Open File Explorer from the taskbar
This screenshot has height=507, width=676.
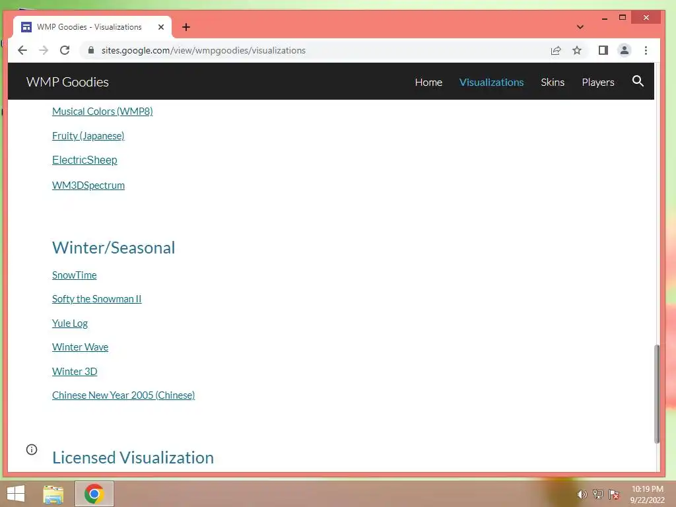click(x=53, y=494)
